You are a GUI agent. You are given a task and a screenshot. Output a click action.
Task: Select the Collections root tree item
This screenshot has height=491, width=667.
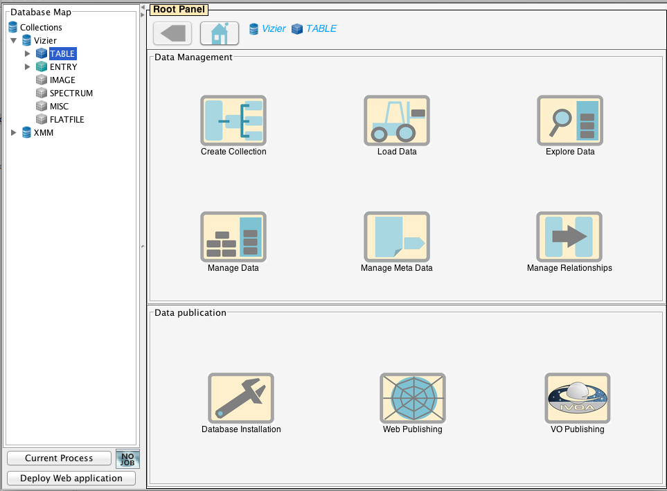click(35, 27)
